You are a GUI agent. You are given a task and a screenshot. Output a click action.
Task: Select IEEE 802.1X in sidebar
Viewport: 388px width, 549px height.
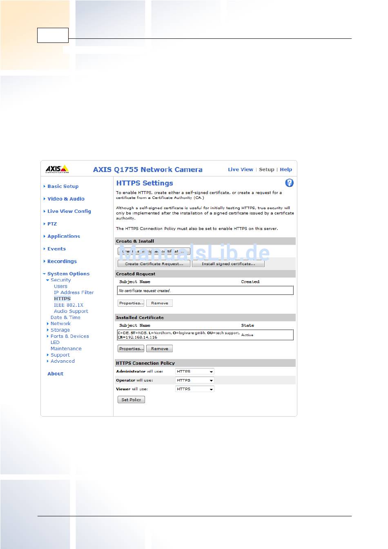(x=69, y=305)
